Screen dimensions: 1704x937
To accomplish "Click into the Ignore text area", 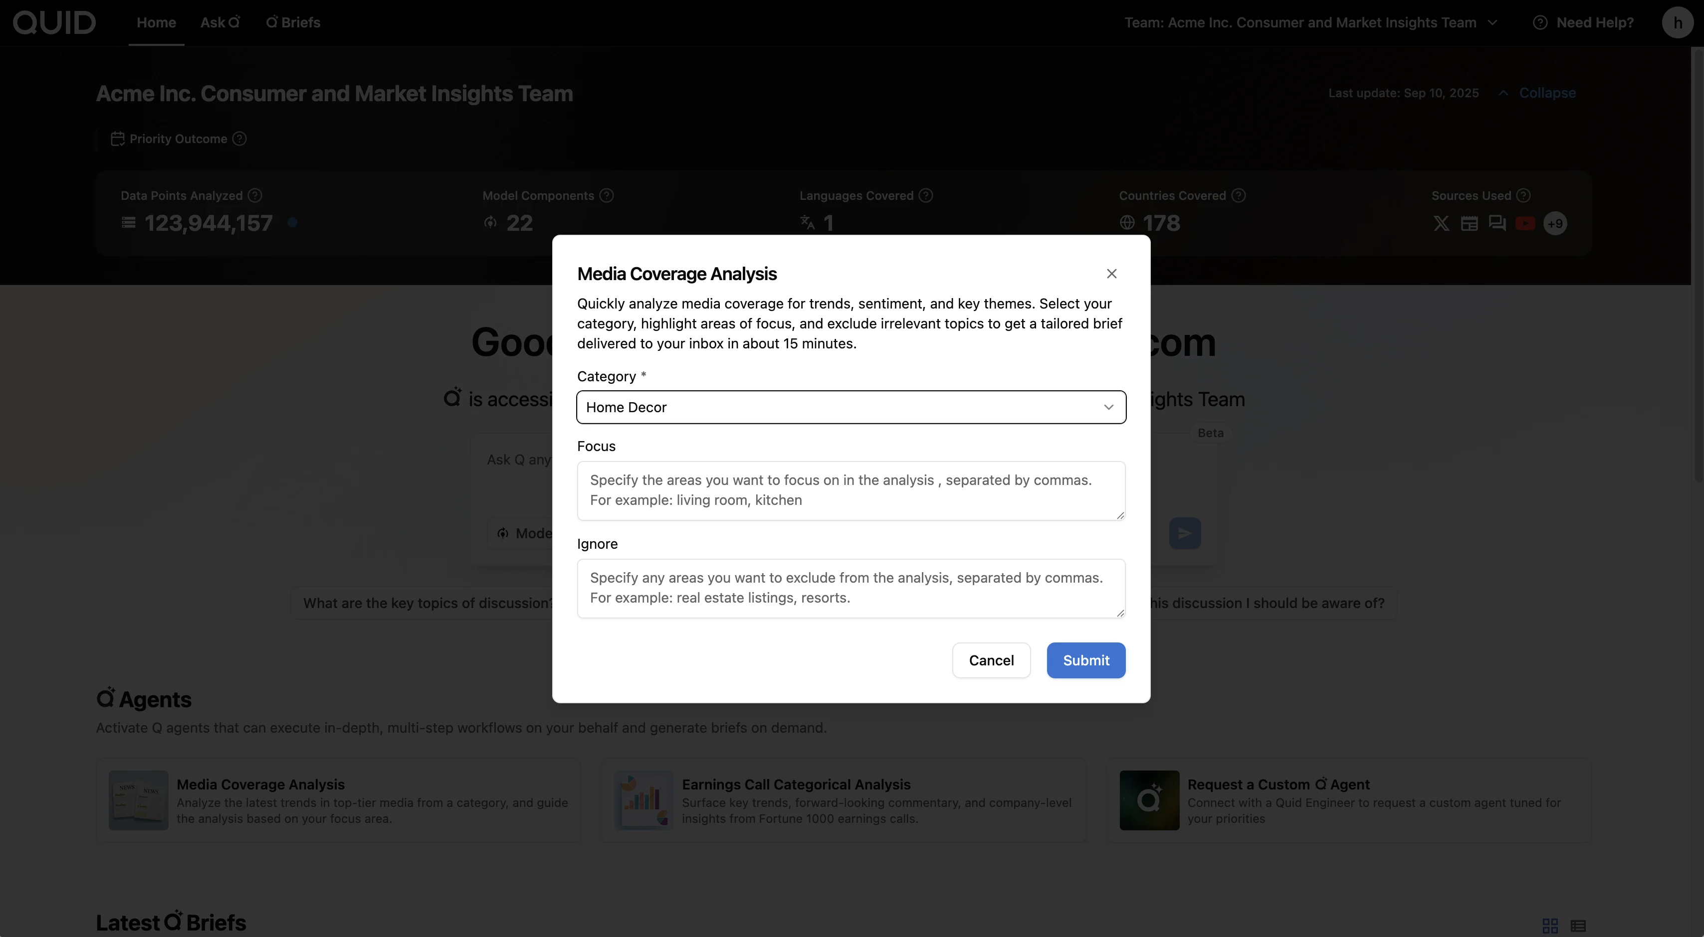I will coord(851,588).
